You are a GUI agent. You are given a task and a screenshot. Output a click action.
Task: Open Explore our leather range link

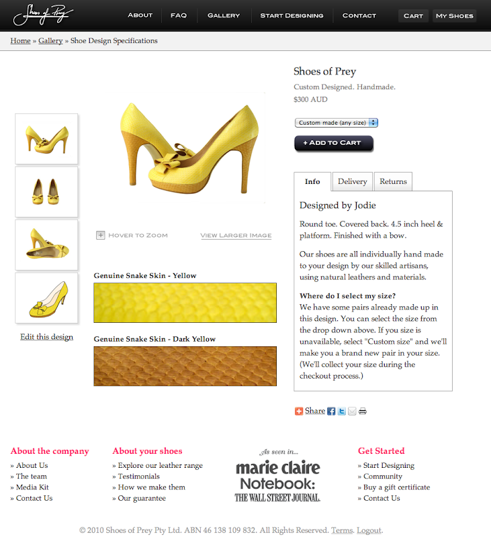click(161, 465)
